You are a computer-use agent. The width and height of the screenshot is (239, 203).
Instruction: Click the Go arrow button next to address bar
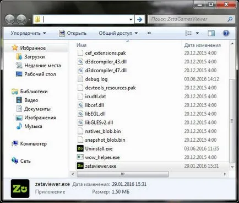coord(140,19)
